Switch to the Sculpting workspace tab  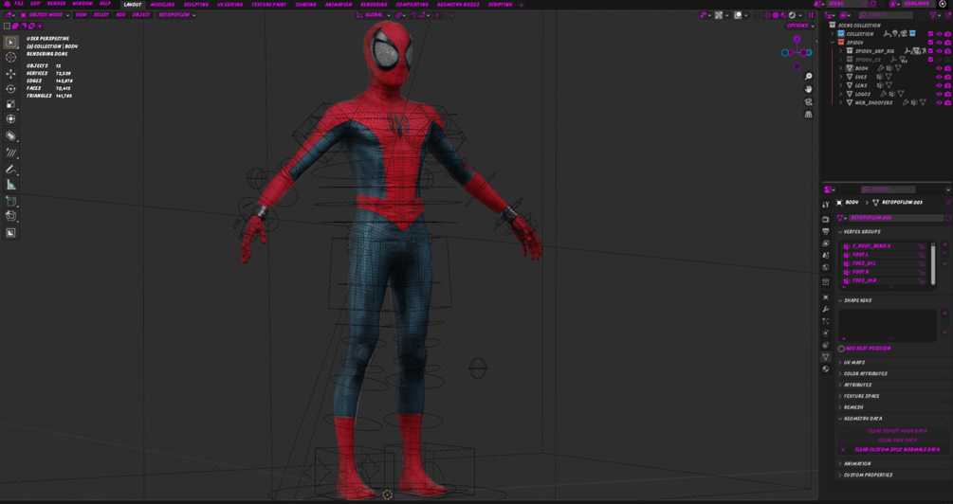pos(196,5)
